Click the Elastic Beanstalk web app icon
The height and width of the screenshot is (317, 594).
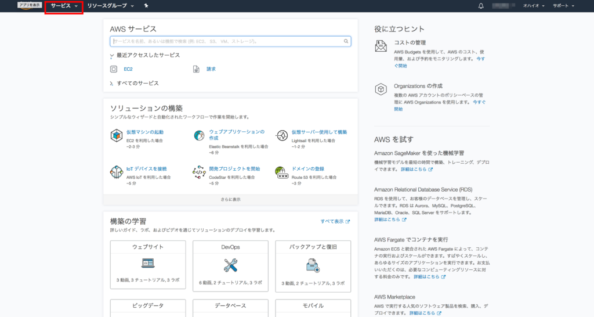199,136
